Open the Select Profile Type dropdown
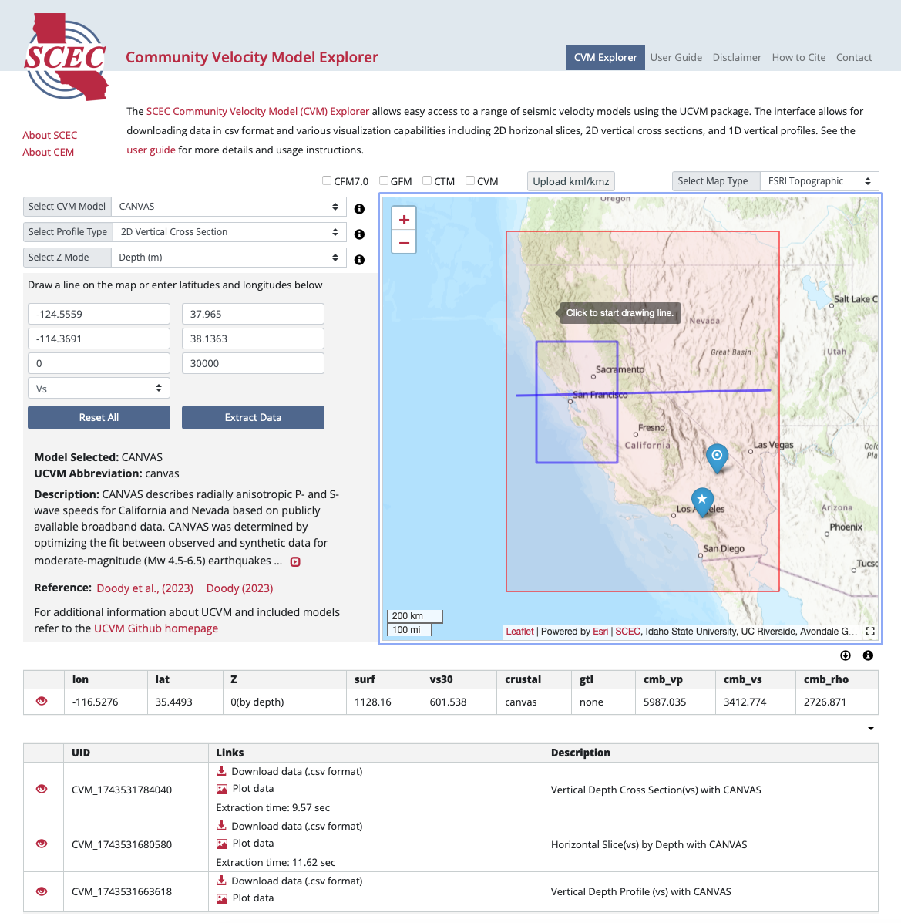This screenshot has height=923, width=901. [229, 232]
